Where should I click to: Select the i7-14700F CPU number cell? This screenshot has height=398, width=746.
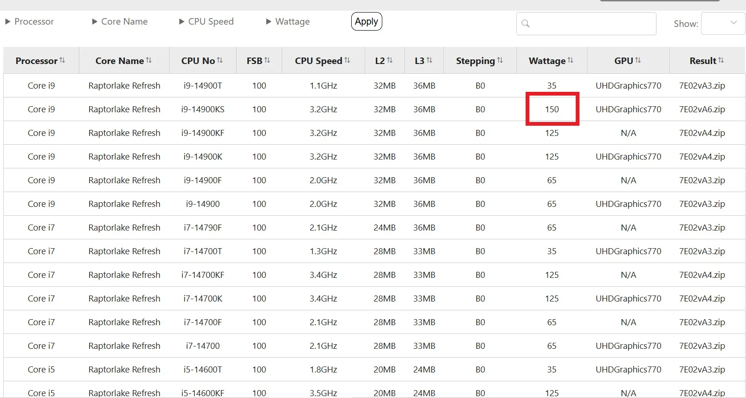tap(203, 322)
